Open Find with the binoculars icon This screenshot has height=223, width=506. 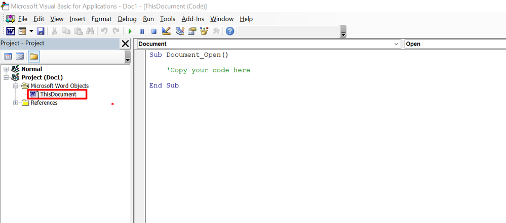click(90, 31)
